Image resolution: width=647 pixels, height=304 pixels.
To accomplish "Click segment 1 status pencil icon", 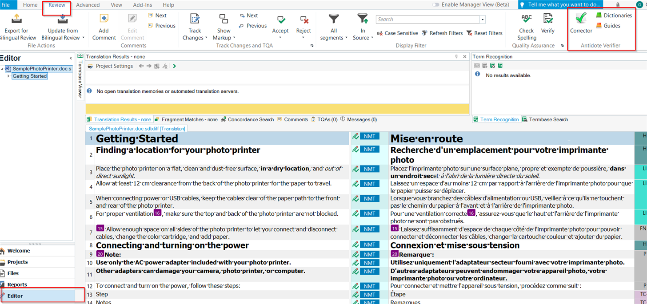I will 355,137.
